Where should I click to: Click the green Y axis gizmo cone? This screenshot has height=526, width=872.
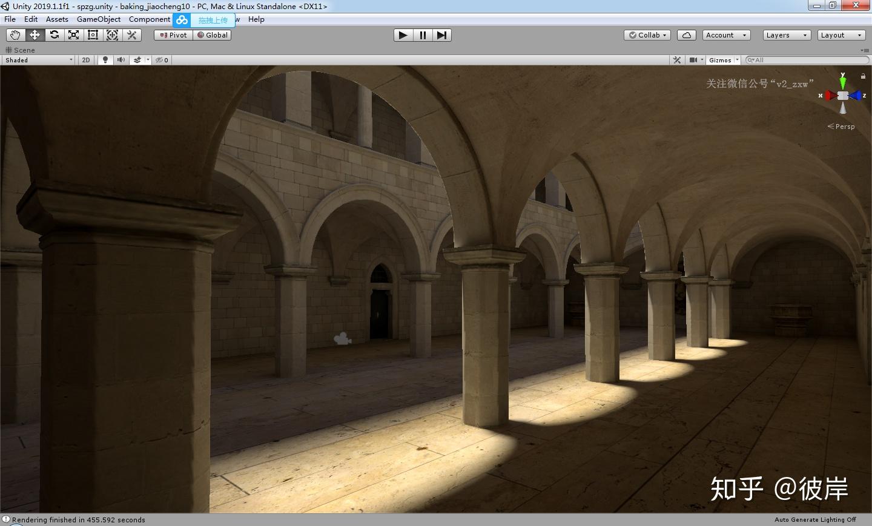(843, 82)
